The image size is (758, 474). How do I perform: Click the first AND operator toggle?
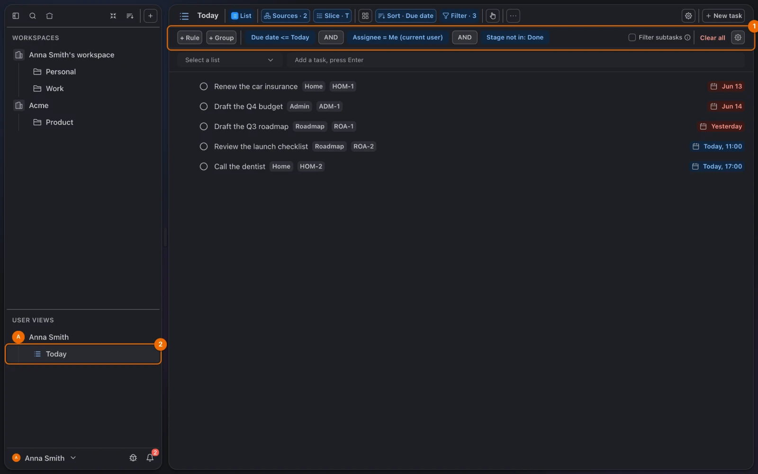(x=331, y=37)
